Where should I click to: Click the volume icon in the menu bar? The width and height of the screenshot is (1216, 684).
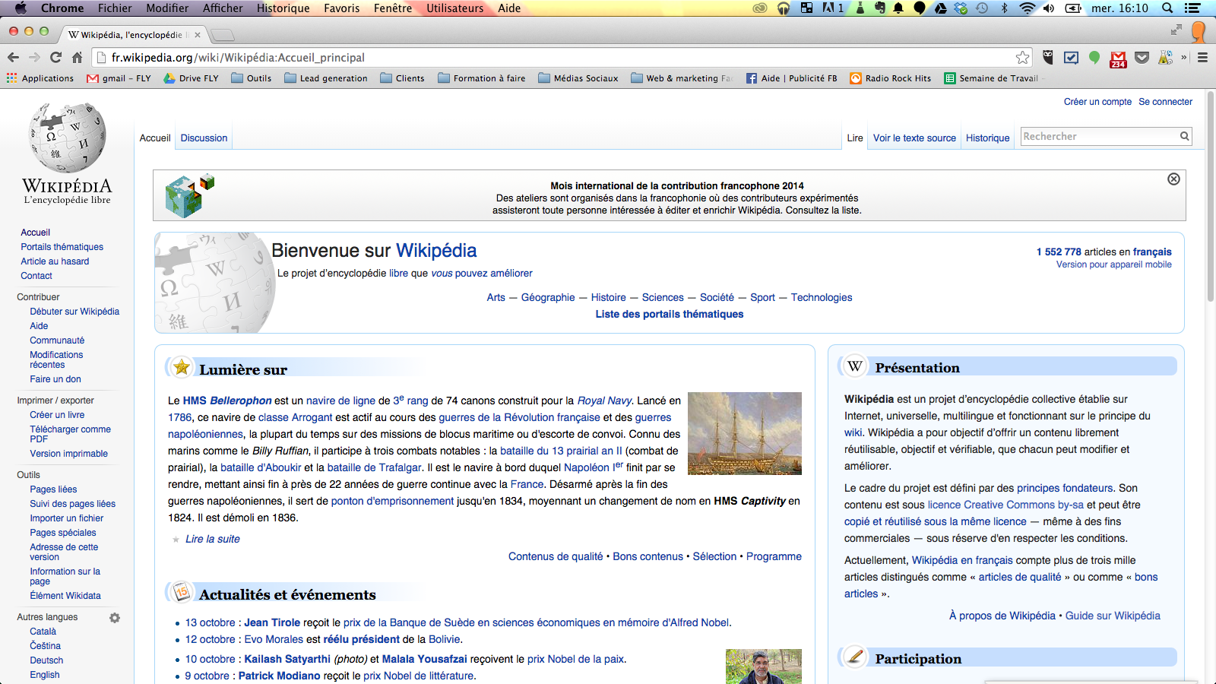click(1049, 8)
